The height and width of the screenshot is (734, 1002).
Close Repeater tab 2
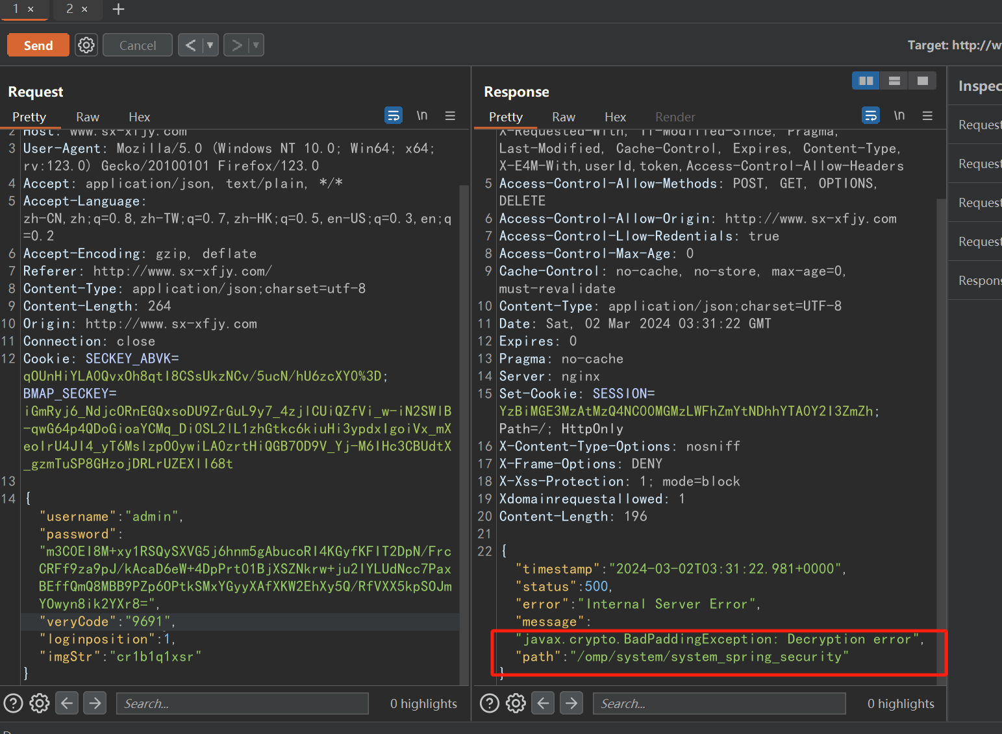pyautogui.click(x=84, y=9)
